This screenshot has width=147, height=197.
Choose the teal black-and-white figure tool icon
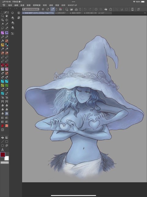(x=7, y=45)
